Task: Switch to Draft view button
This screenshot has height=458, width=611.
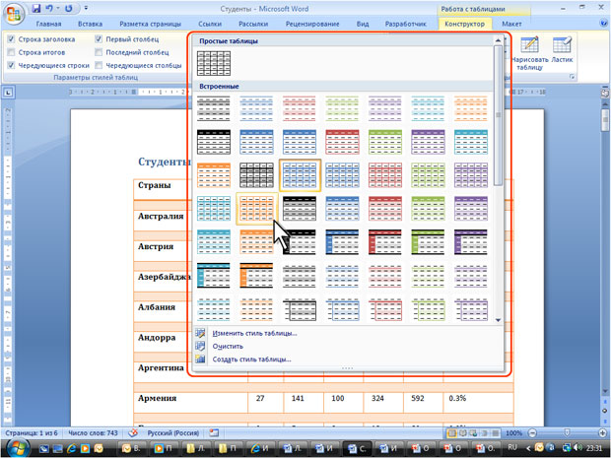Action: point(496,433)
